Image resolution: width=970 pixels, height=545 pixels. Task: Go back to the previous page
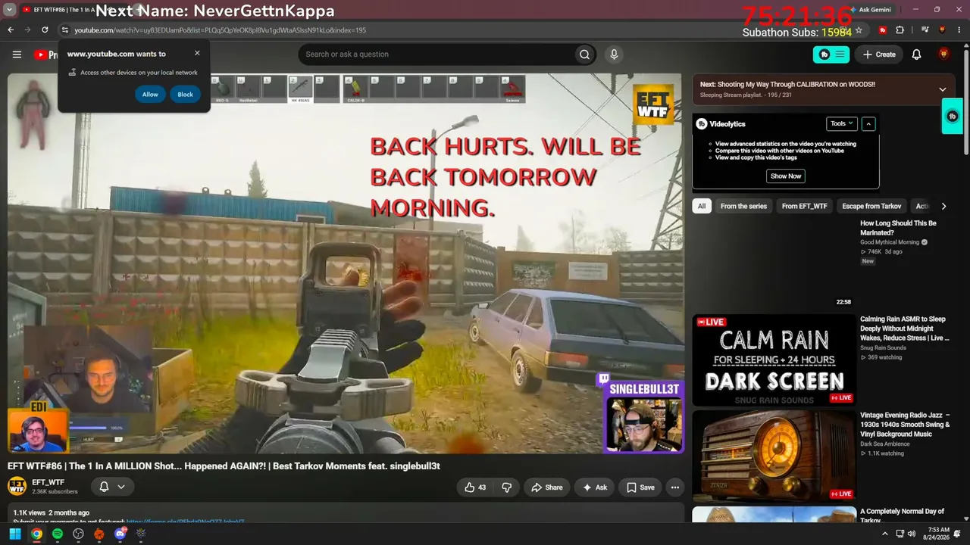(11, 30)
